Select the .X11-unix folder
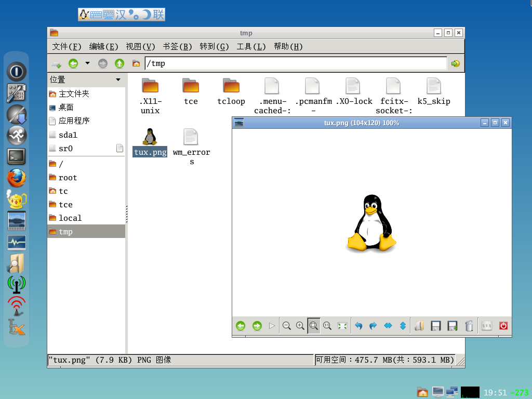 coord(150,96)
